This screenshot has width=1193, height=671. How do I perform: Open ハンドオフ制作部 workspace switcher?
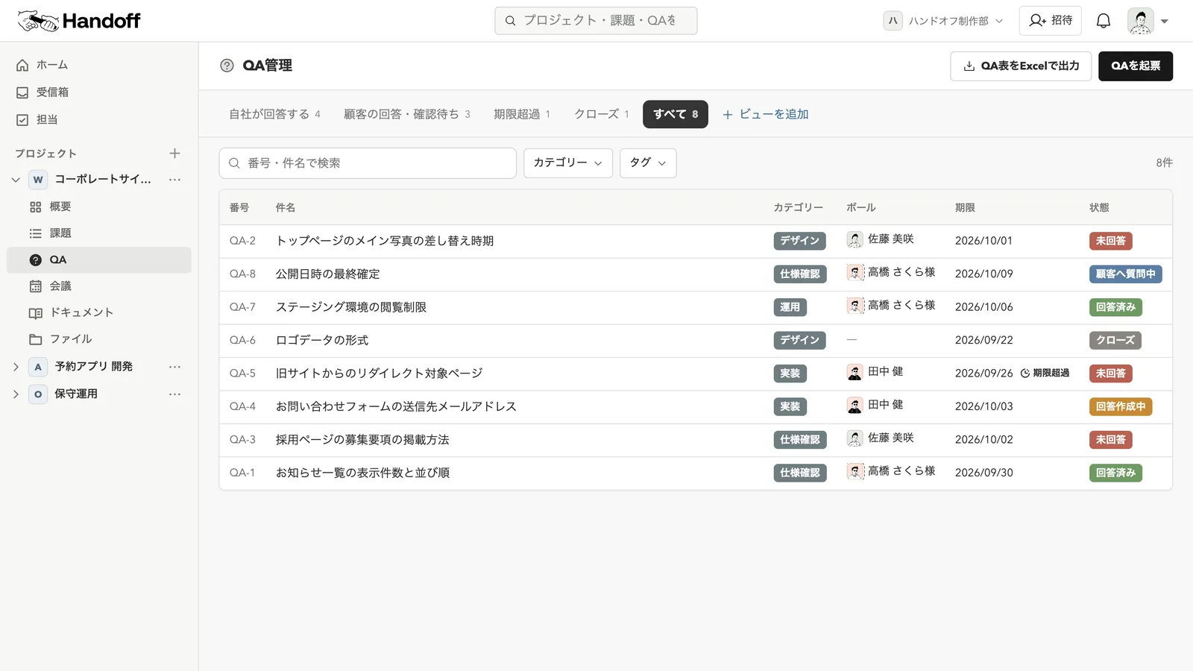click(944, 21)
